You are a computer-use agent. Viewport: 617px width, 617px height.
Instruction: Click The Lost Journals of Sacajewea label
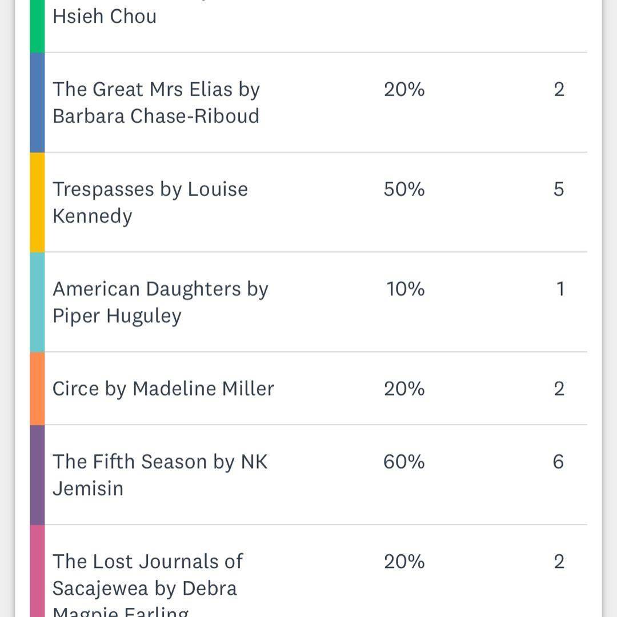click(147, 575)
